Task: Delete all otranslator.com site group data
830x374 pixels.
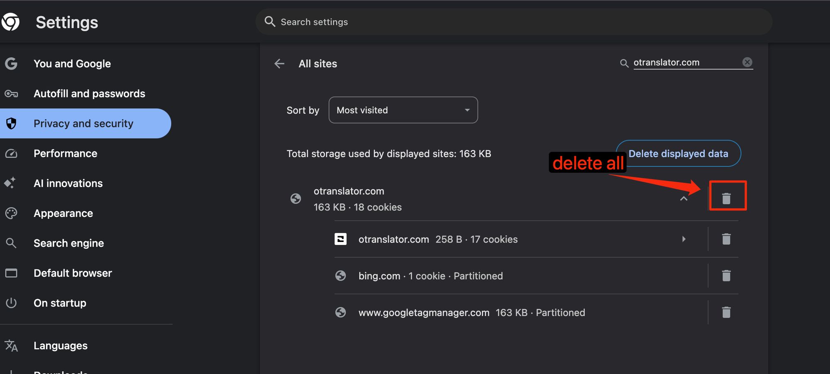Action: click(x=726, y=198)
